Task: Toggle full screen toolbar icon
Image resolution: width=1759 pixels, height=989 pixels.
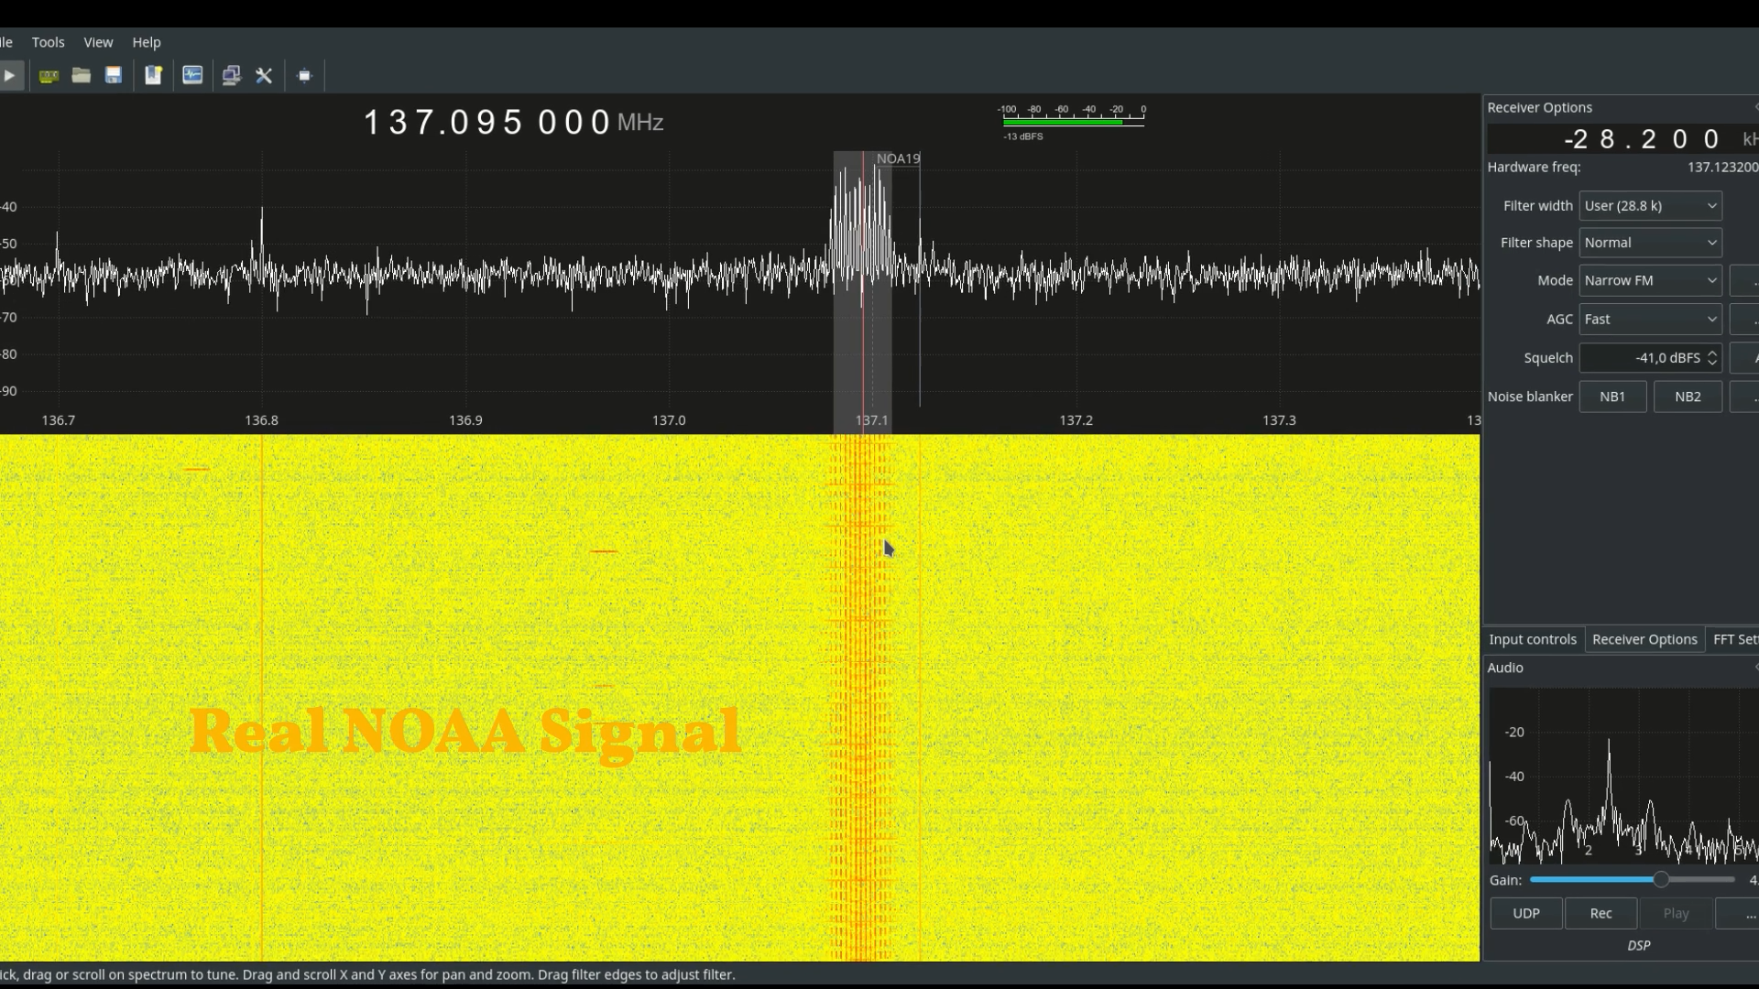Action: click(x=305, y=76)
